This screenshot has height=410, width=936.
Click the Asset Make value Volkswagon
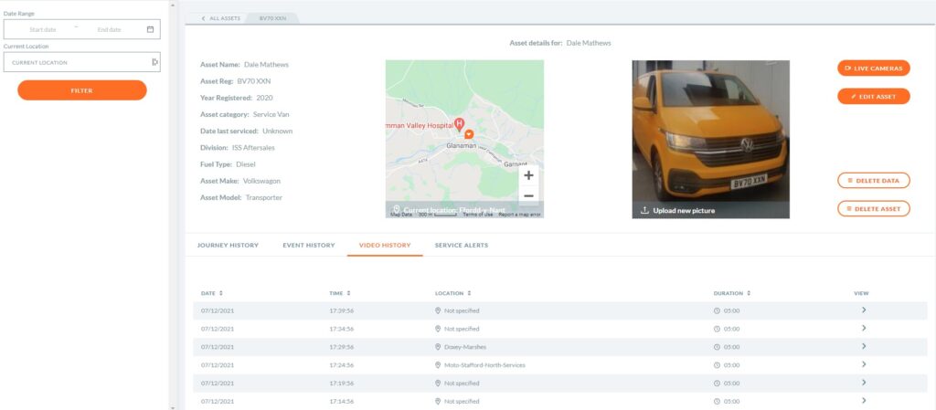click(261, 181)
